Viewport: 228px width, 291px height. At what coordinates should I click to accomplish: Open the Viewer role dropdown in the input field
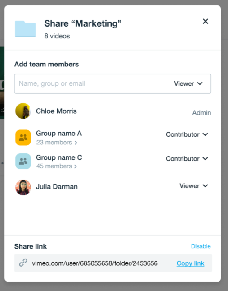[x=188, y=83]
